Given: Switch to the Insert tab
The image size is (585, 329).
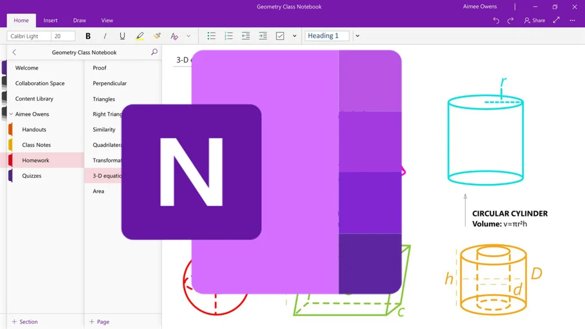Looking at the screenshot, I should (50, 21).
